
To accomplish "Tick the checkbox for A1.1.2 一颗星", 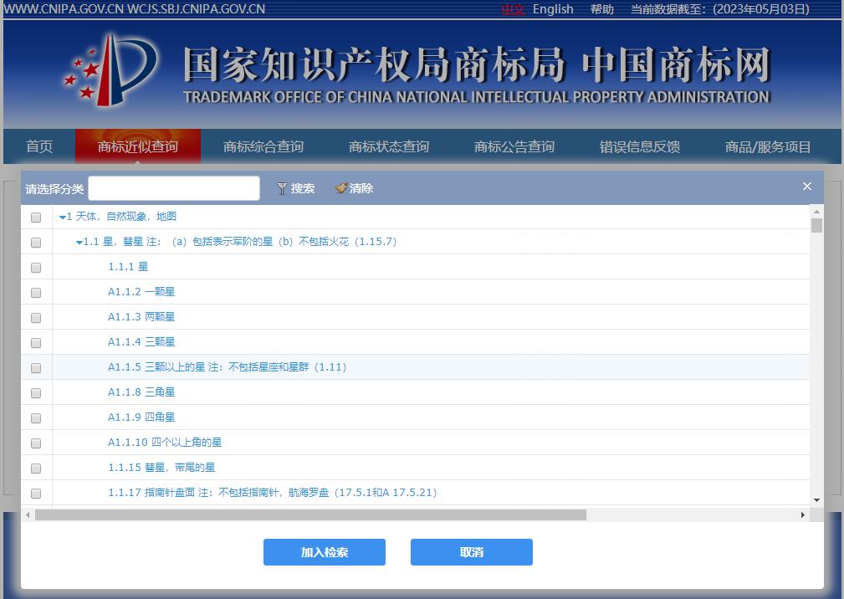I will (36, 292).
